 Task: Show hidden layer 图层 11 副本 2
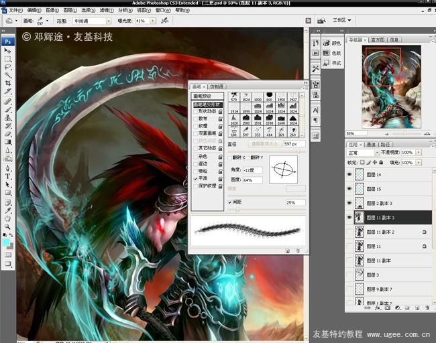[x=349, y=232]
